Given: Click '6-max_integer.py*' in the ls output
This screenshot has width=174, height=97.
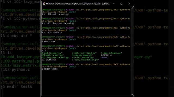Looking at the screenshot, I should point(111,53).
